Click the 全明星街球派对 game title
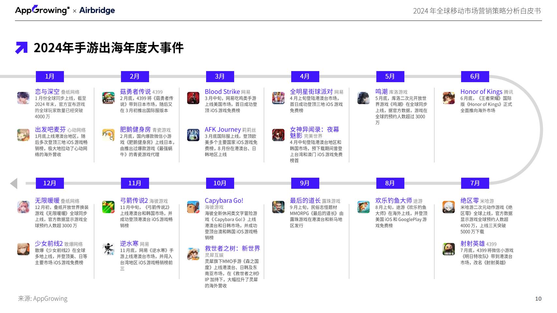This screenshot has height=313, width=557. point(311,92)
